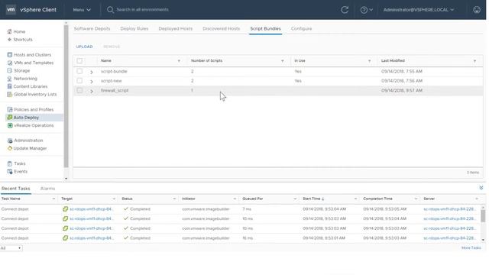
Task: Click the REMOVE button
Action: (x=112, y=47)
